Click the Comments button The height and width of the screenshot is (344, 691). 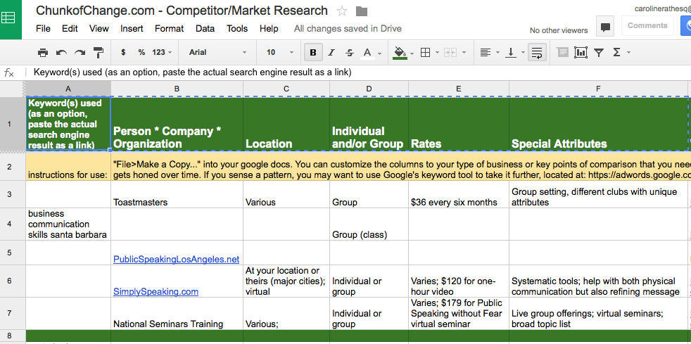(x=647, y=25)
